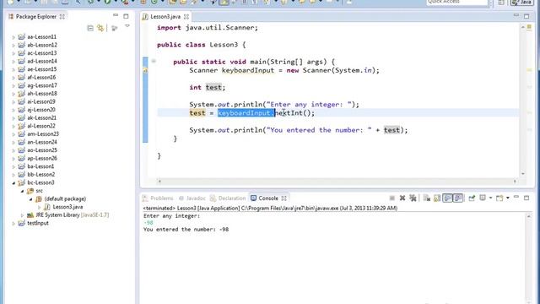This screenshot has height=304, width=540.
Task: Click the console scroll up arrow
Action: (x=529, y=216)
